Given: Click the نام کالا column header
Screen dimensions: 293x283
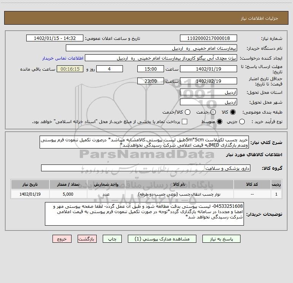Looking at the screenshot, I should click(x=179, y=184).
